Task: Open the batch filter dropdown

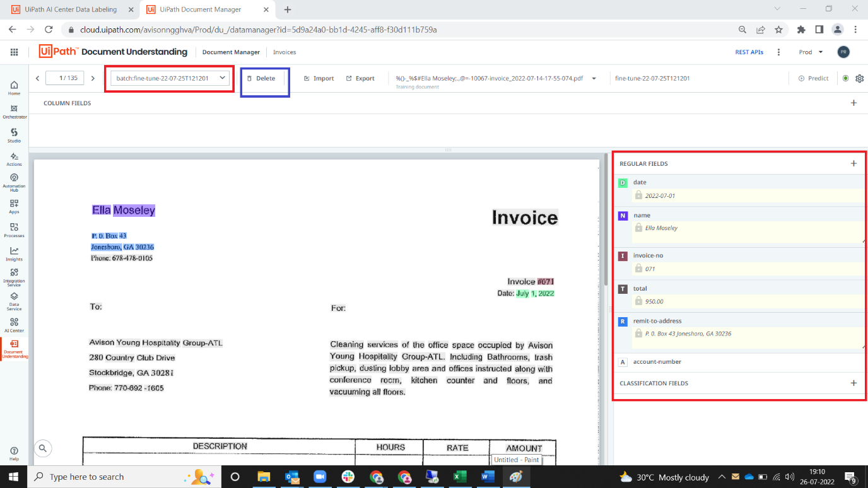Action: (170, 78)
